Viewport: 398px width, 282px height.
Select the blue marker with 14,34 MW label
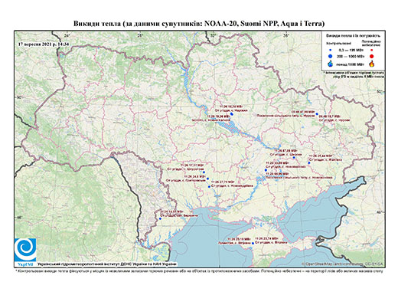click(231, 113)
